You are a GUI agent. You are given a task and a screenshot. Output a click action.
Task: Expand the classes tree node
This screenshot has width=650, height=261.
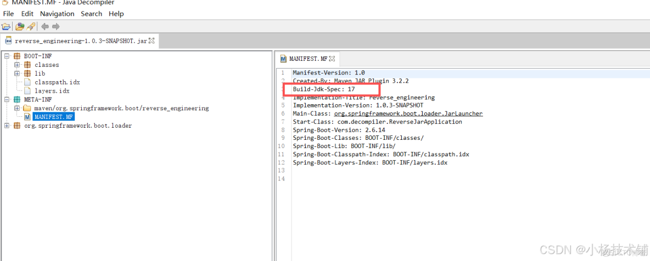click(x=17, y=65)
